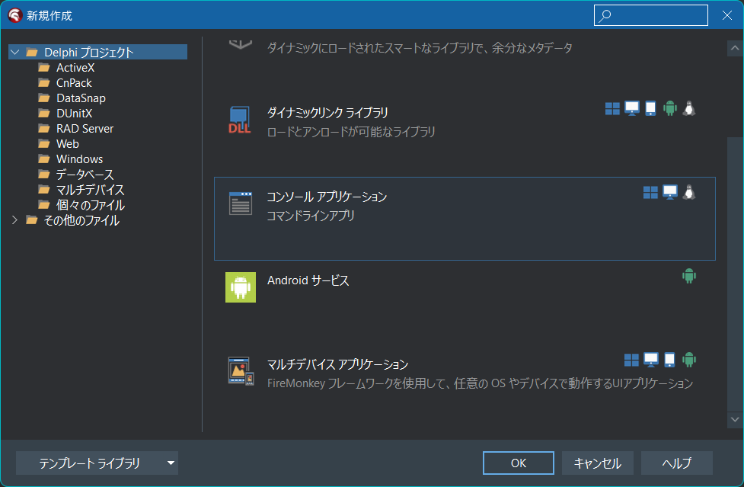Click inside the search input field
This screenshot has height=487, width=744.
[x=655, y=14]
